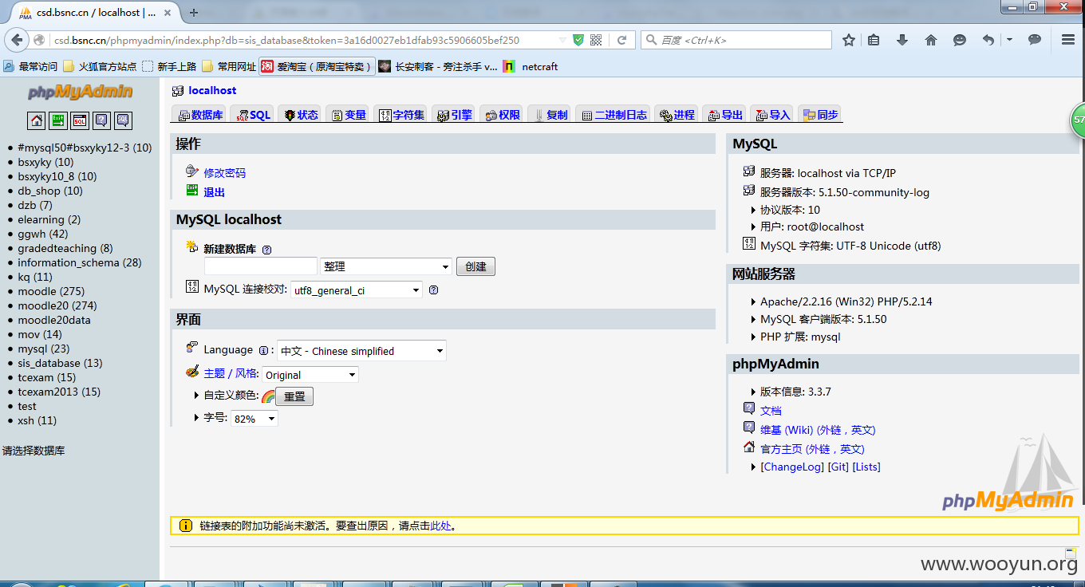The image size is (1085, 587).
Task: Open the utf8_general_ci connection collation dropdown
Action: pyautogui.click(x=356, y=290)
